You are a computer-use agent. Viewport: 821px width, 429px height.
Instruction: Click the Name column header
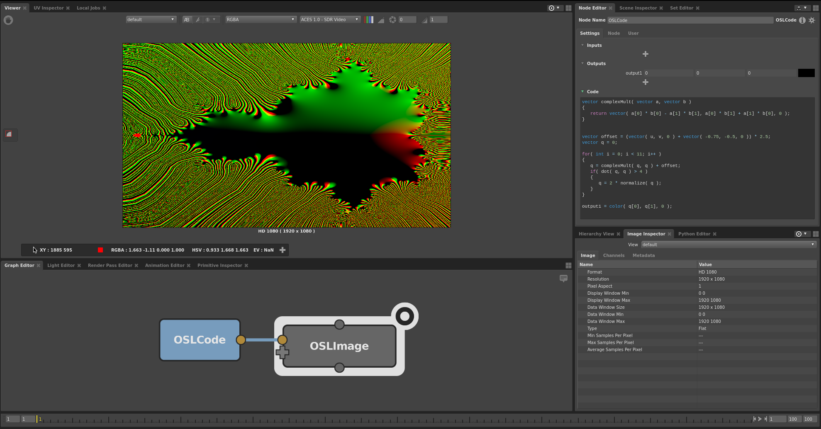tap(637, 264)
